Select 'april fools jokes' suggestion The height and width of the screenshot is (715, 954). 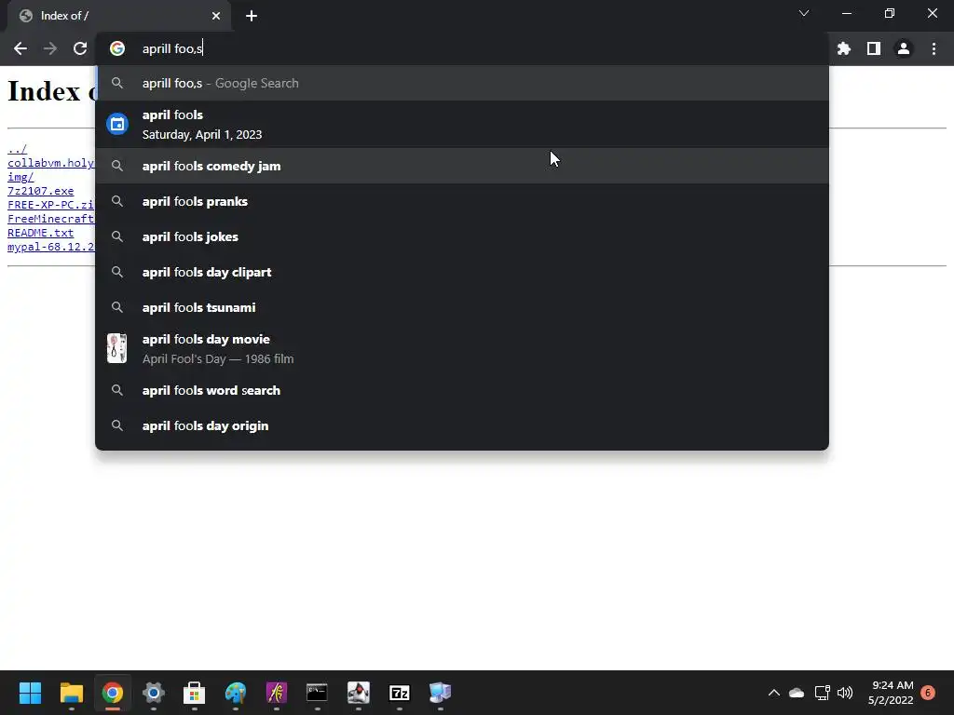[x=462, y=236]
